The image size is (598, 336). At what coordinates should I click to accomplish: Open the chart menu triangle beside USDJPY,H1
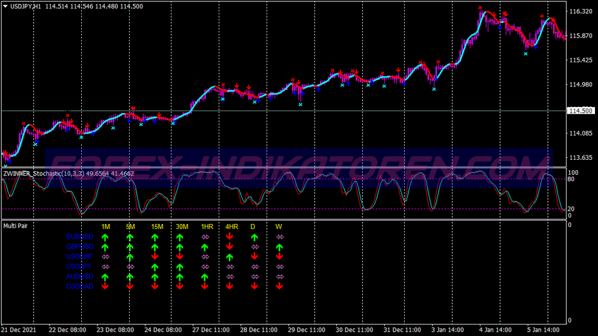[5, 7]
